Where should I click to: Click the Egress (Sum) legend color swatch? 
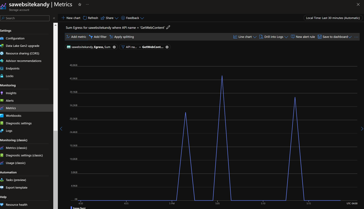[x=71, y=208]
